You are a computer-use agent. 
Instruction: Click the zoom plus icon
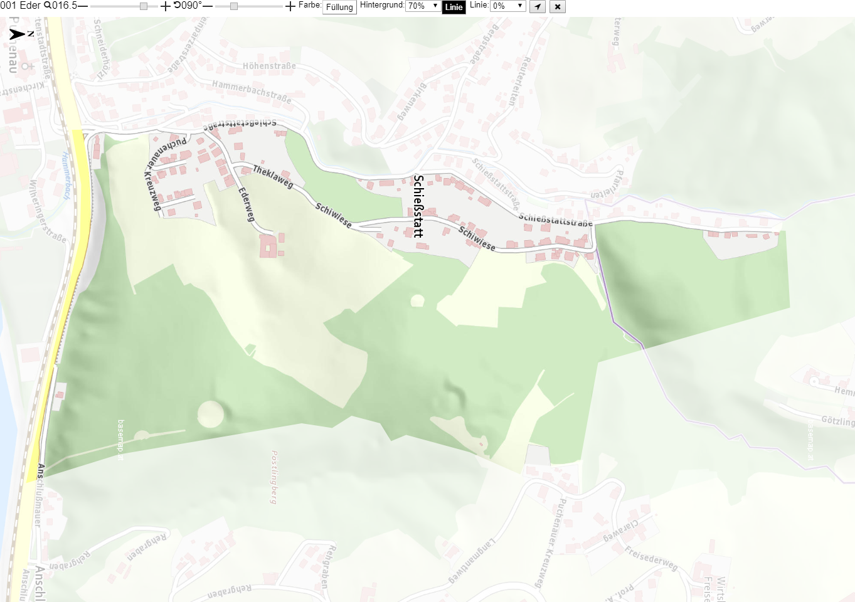pos(166,6)
